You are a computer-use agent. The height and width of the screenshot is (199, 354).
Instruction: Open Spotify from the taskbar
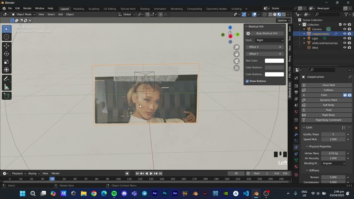[114, 193]
